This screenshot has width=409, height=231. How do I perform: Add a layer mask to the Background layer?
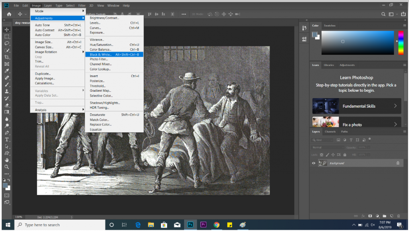pos(370,215)
